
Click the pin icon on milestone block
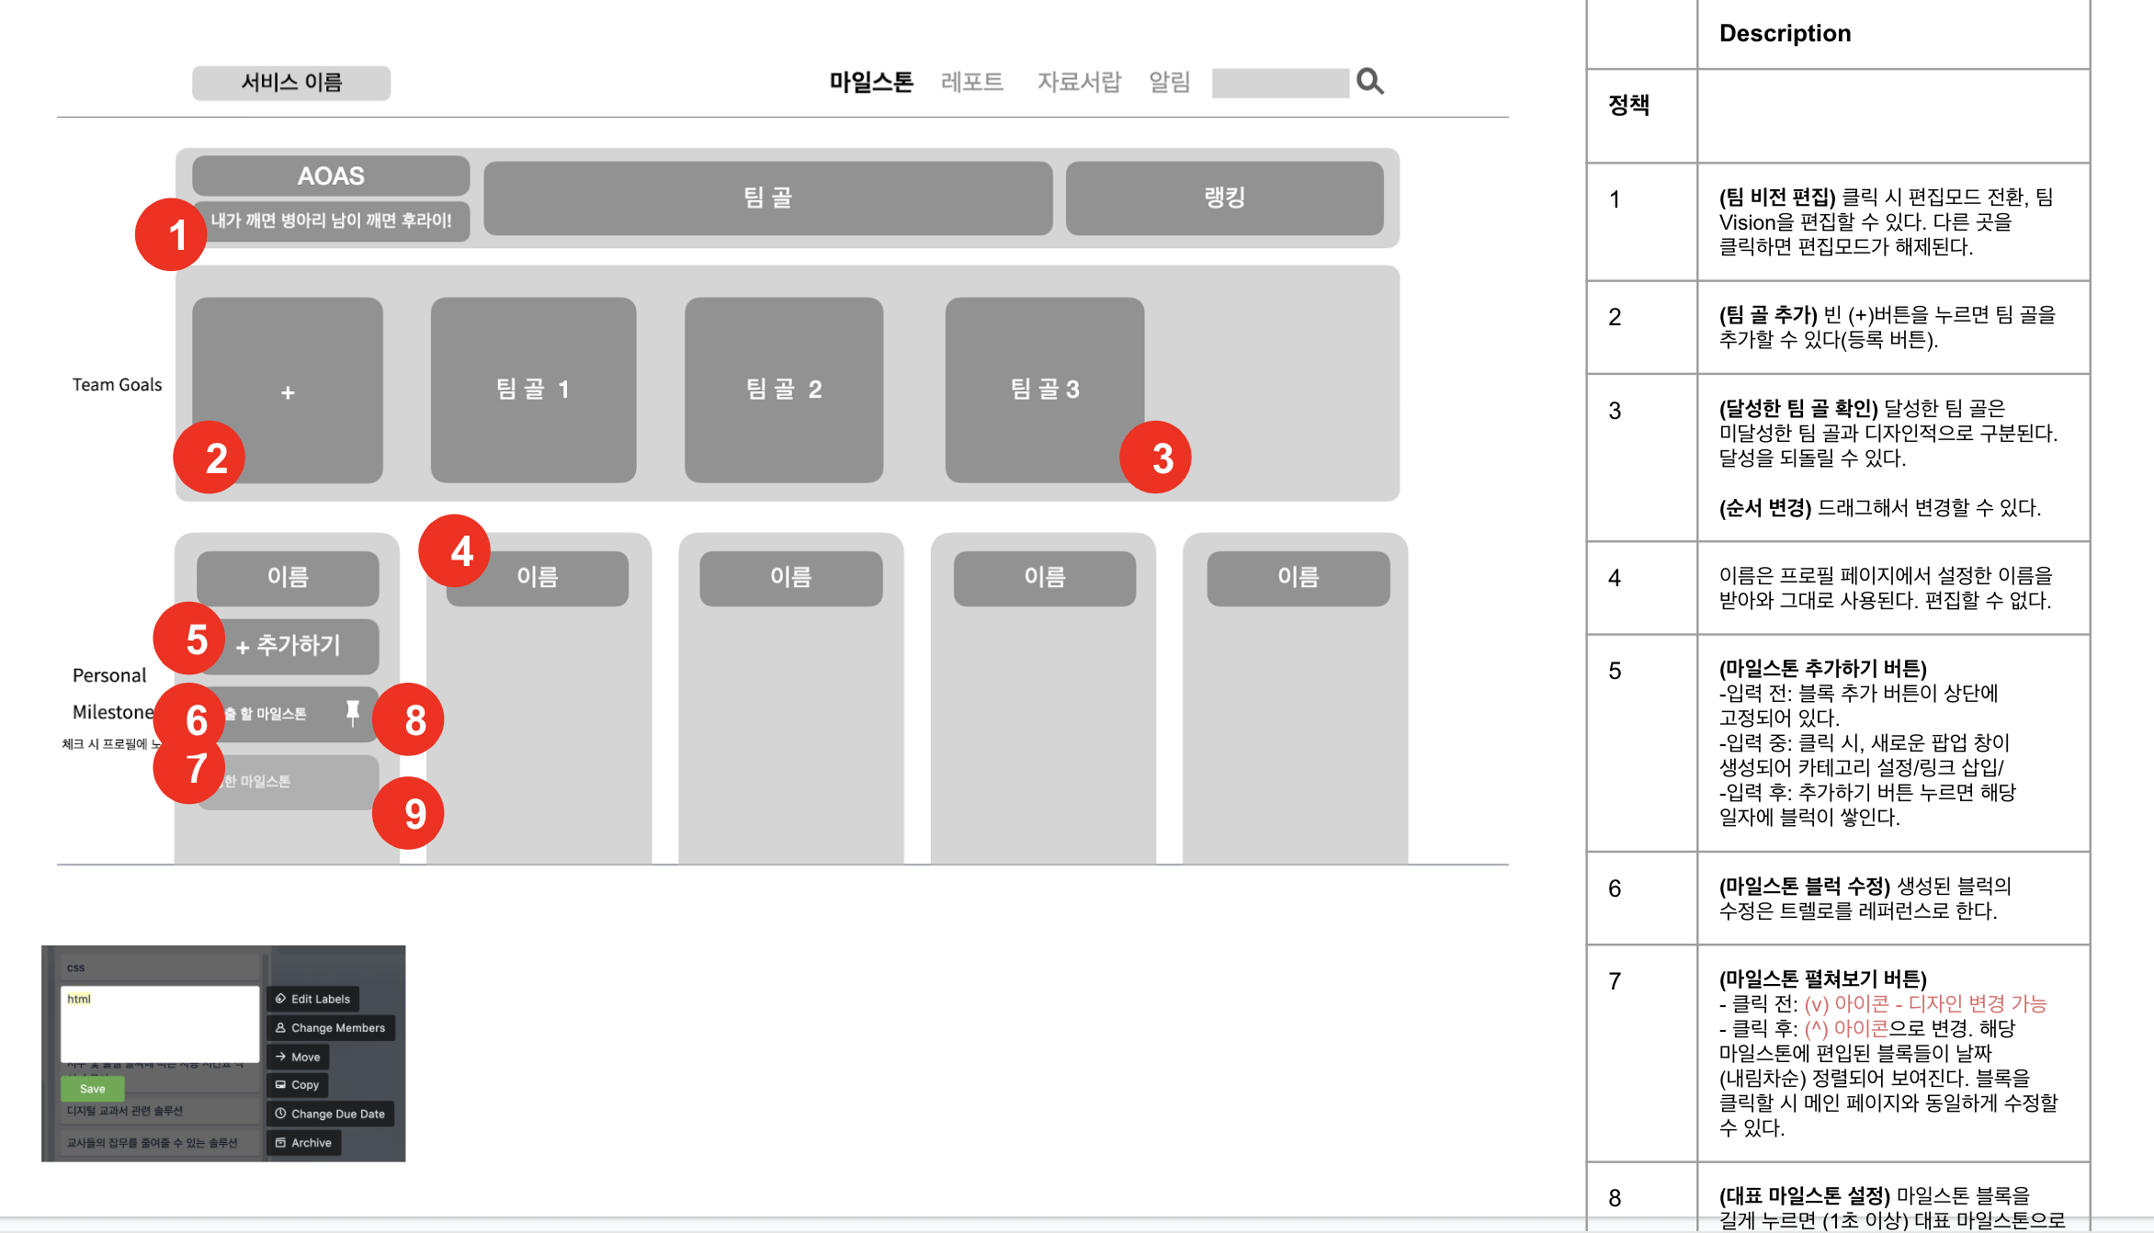pos(352,713)
